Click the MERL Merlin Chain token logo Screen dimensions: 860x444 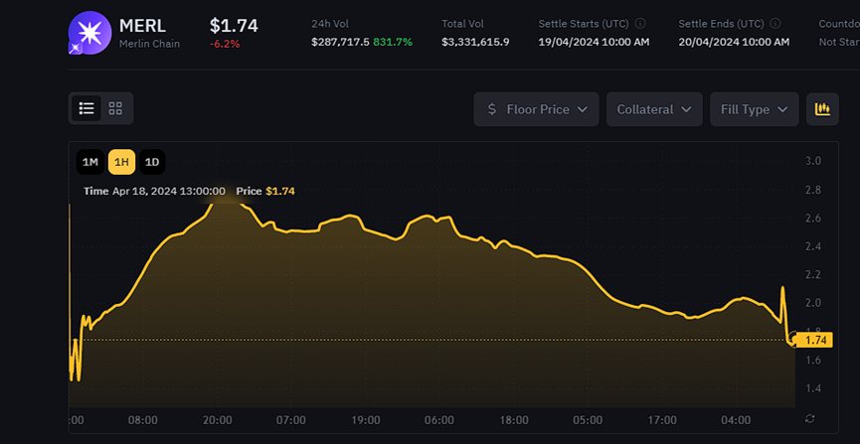coord(88,33)
